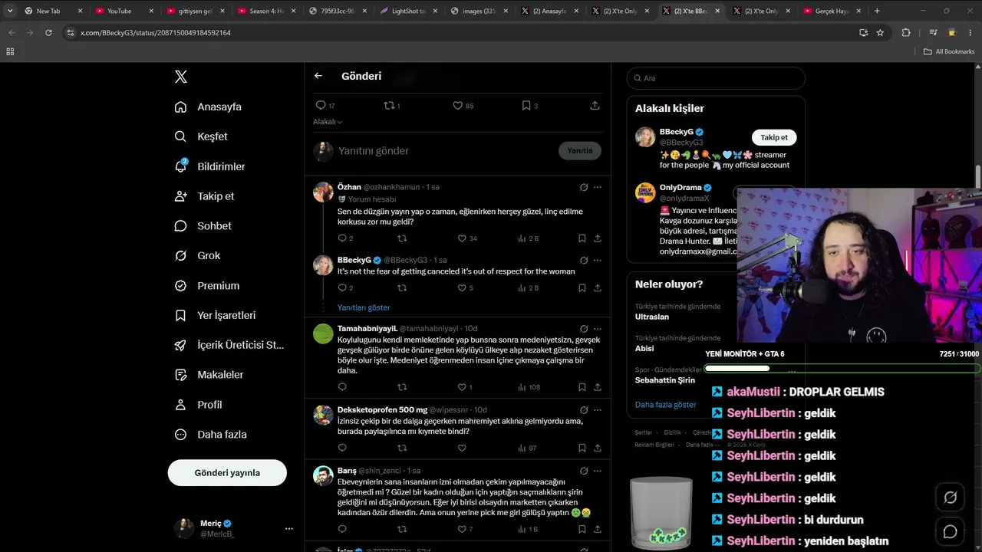The image size is (982, 552).
Task: Share Özhan's comment
Action: click(598, 238)
